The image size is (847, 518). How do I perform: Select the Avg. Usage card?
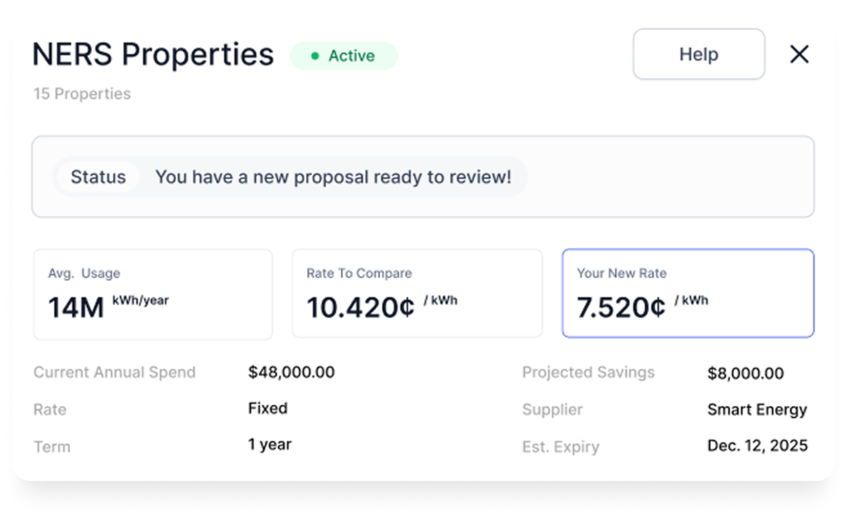[x=152, y=294]
